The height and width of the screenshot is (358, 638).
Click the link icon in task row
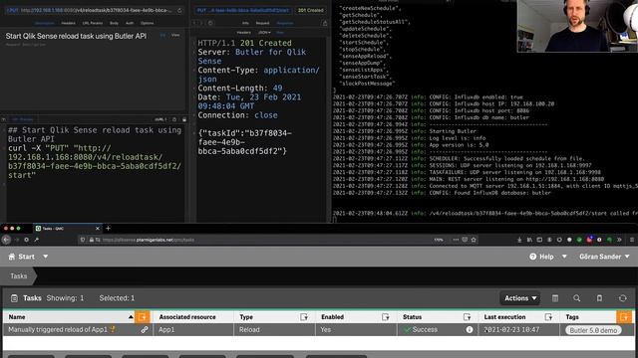pos(144,329)
